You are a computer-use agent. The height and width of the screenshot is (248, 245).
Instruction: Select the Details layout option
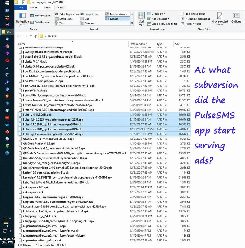(117, 19)
